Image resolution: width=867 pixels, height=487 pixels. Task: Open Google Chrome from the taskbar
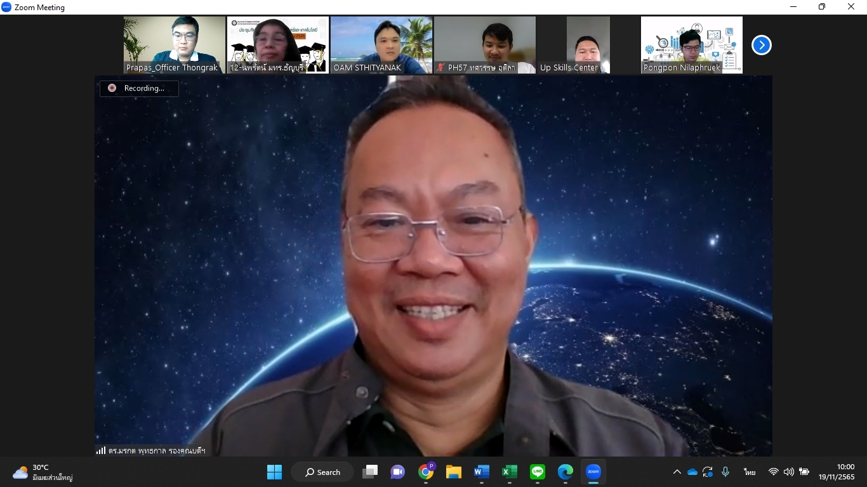(x=426, y=472)
